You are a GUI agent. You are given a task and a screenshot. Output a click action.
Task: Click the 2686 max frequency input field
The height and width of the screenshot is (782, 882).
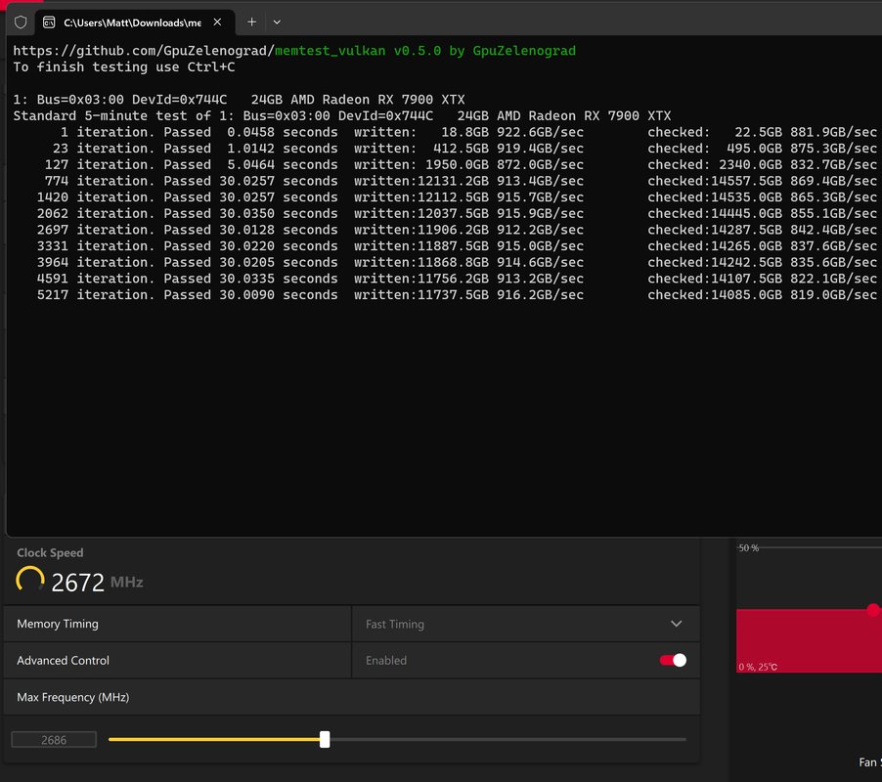[54, 740]
